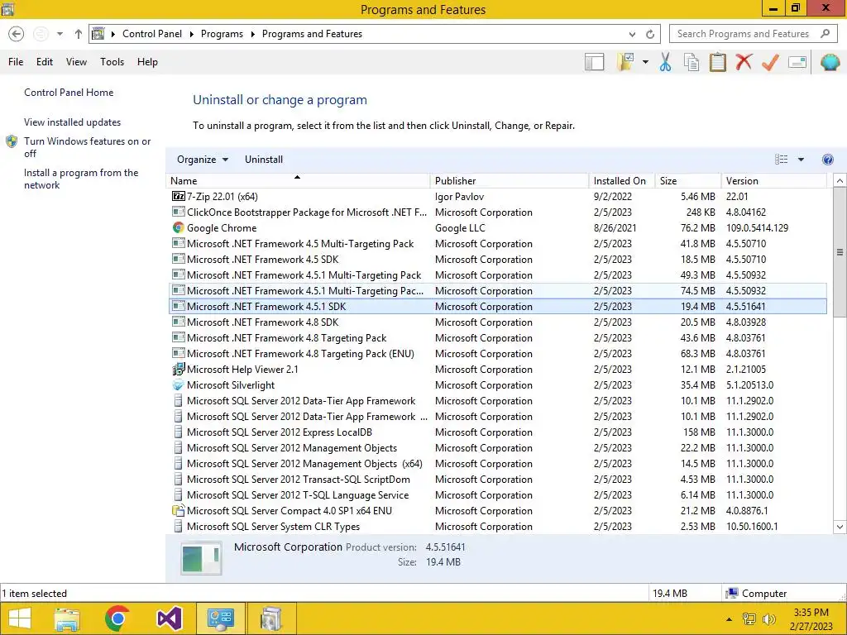Click the folder options toolbar icon
This screenshot has height=635, width=847.
625,62
